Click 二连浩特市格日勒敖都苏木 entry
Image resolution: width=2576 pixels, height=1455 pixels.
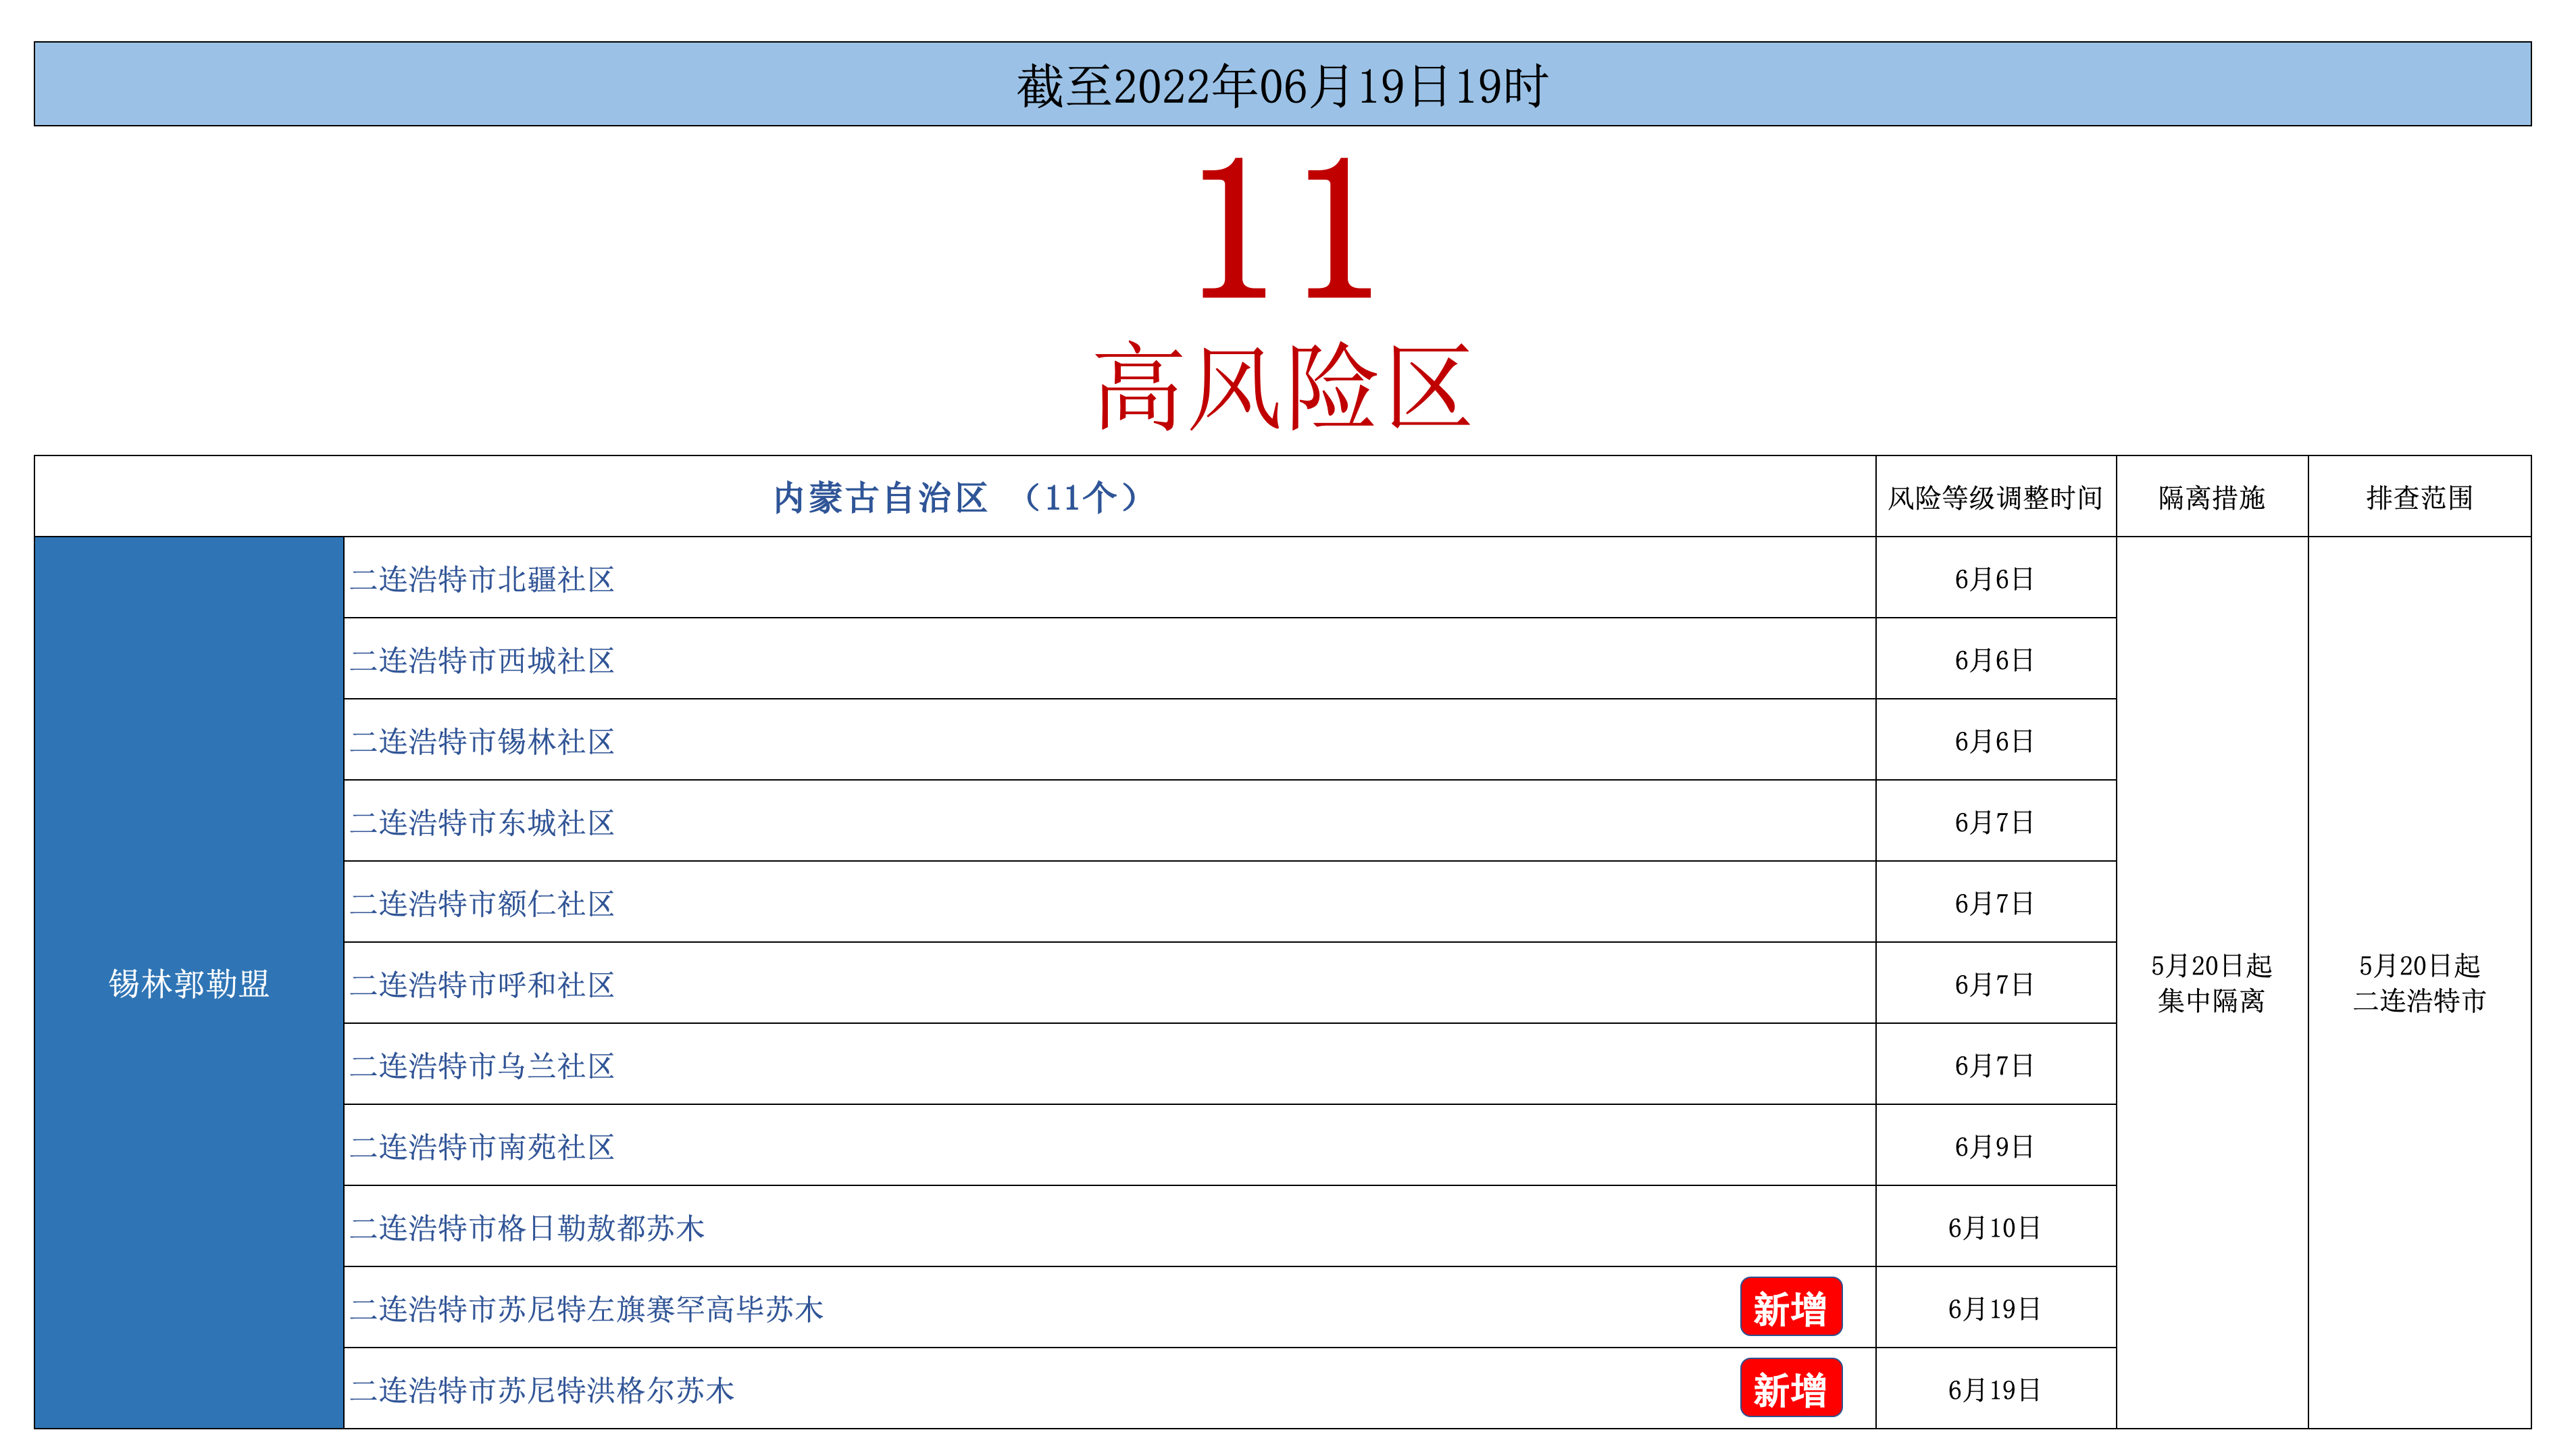(527, 1227)
